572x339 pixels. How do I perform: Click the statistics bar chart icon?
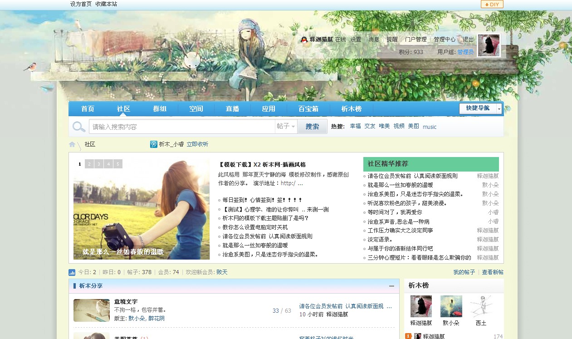(72, 272)
